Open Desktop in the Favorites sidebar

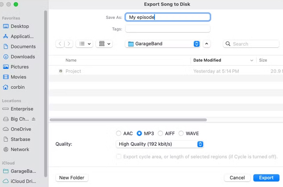[16, 26]
